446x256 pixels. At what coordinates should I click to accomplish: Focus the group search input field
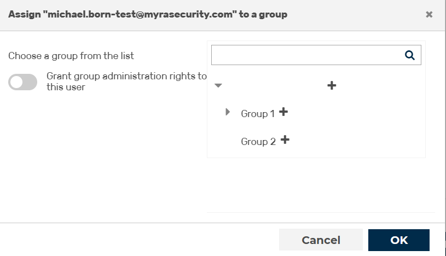pos(307,55)
